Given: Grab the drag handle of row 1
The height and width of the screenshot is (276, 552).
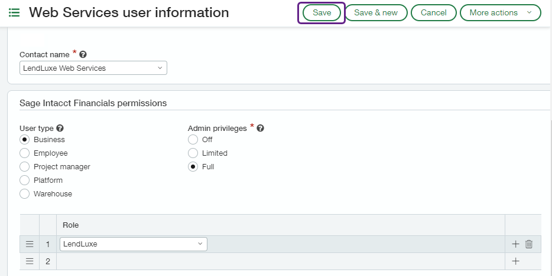Looking at the screenshot, I should (30, 244).
